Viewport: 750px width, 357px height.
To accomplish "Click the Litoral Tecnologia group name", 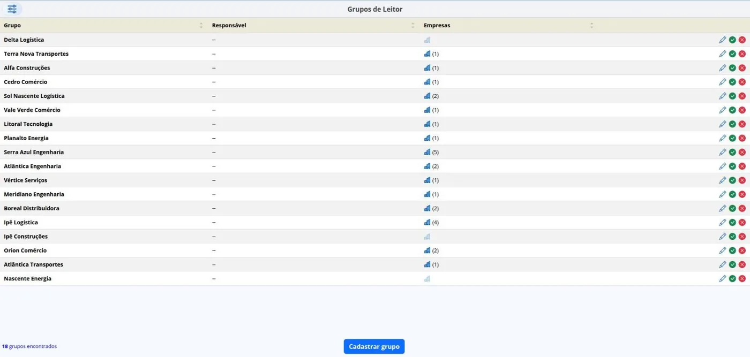I will tap(28, 124).
